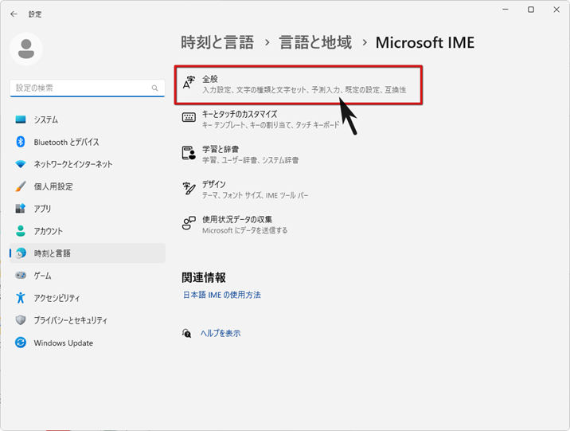The height and width of the screenshot is (431, 570).
Task: Click the ヘルプを表示 link
Action: (221, 333)
